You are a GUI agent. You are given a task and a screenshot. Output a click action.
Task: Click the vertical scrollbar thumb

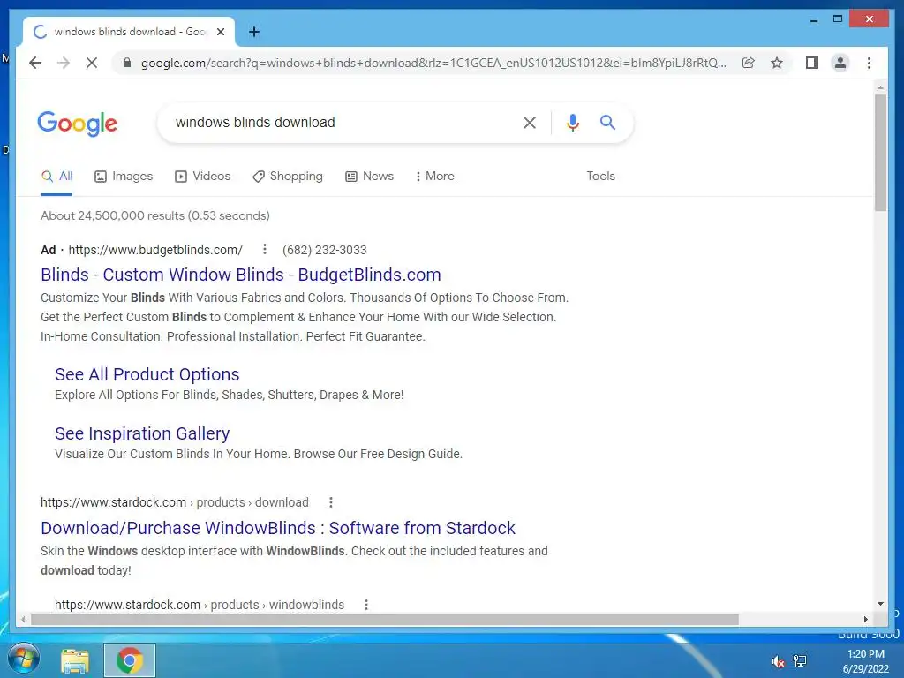880,153
